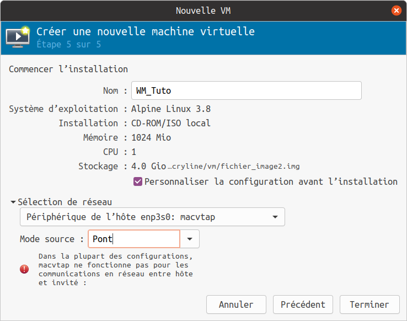Click the "Créer une nouvelle machine virtuelle" heading
Image resolution: width=407 pixels, height=321 pixels.
point(146,31)
